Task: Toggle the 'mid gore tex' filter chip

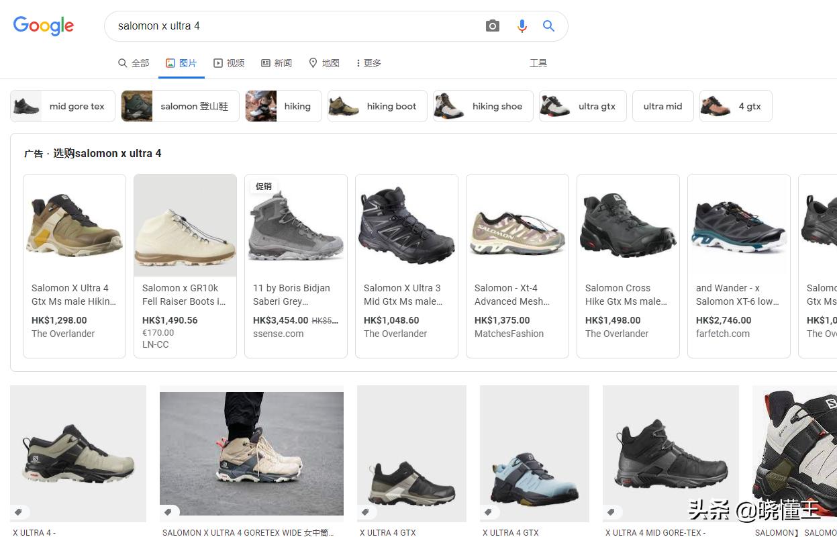Action: coord(62,105)
